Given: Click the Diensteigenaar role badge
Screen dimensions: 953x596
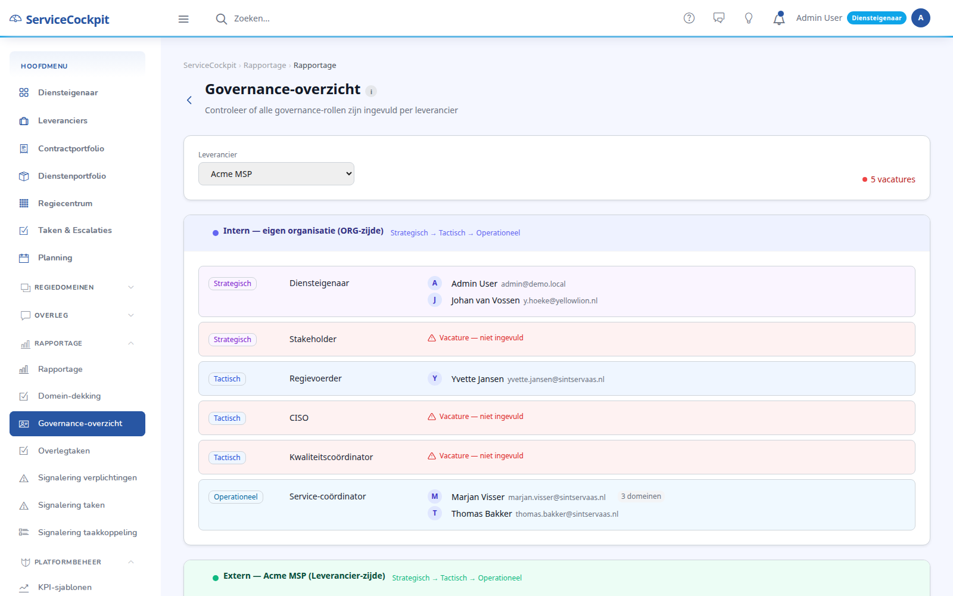Looking at the screenshot, I should pyautogui.click(x=876, y=18).
